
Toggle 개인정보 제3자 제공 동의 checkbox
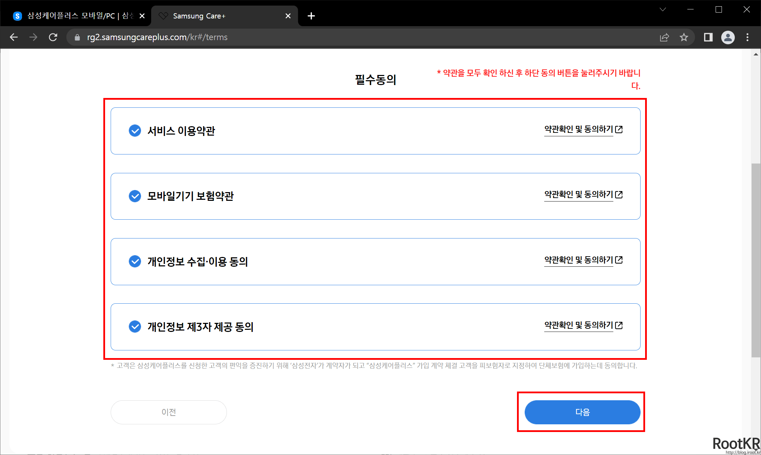[x=135, y=327]
